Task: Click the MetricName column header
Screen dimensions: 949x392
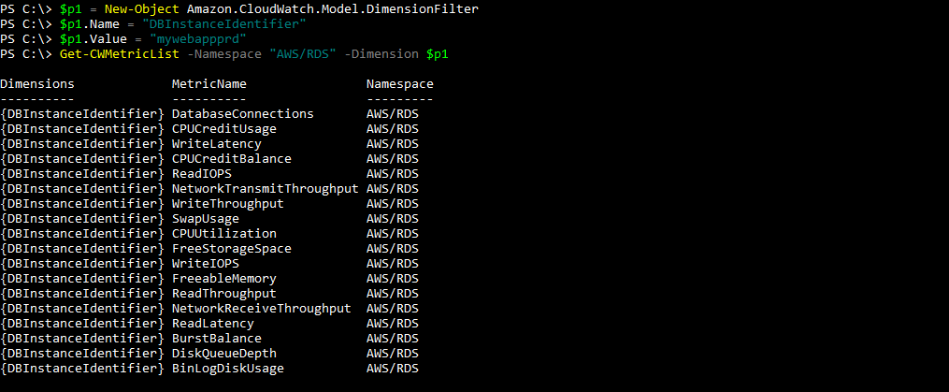Action: pos(209,84)
